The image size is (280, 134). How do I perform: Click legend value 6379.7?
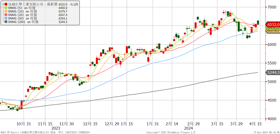coord(63,11)
